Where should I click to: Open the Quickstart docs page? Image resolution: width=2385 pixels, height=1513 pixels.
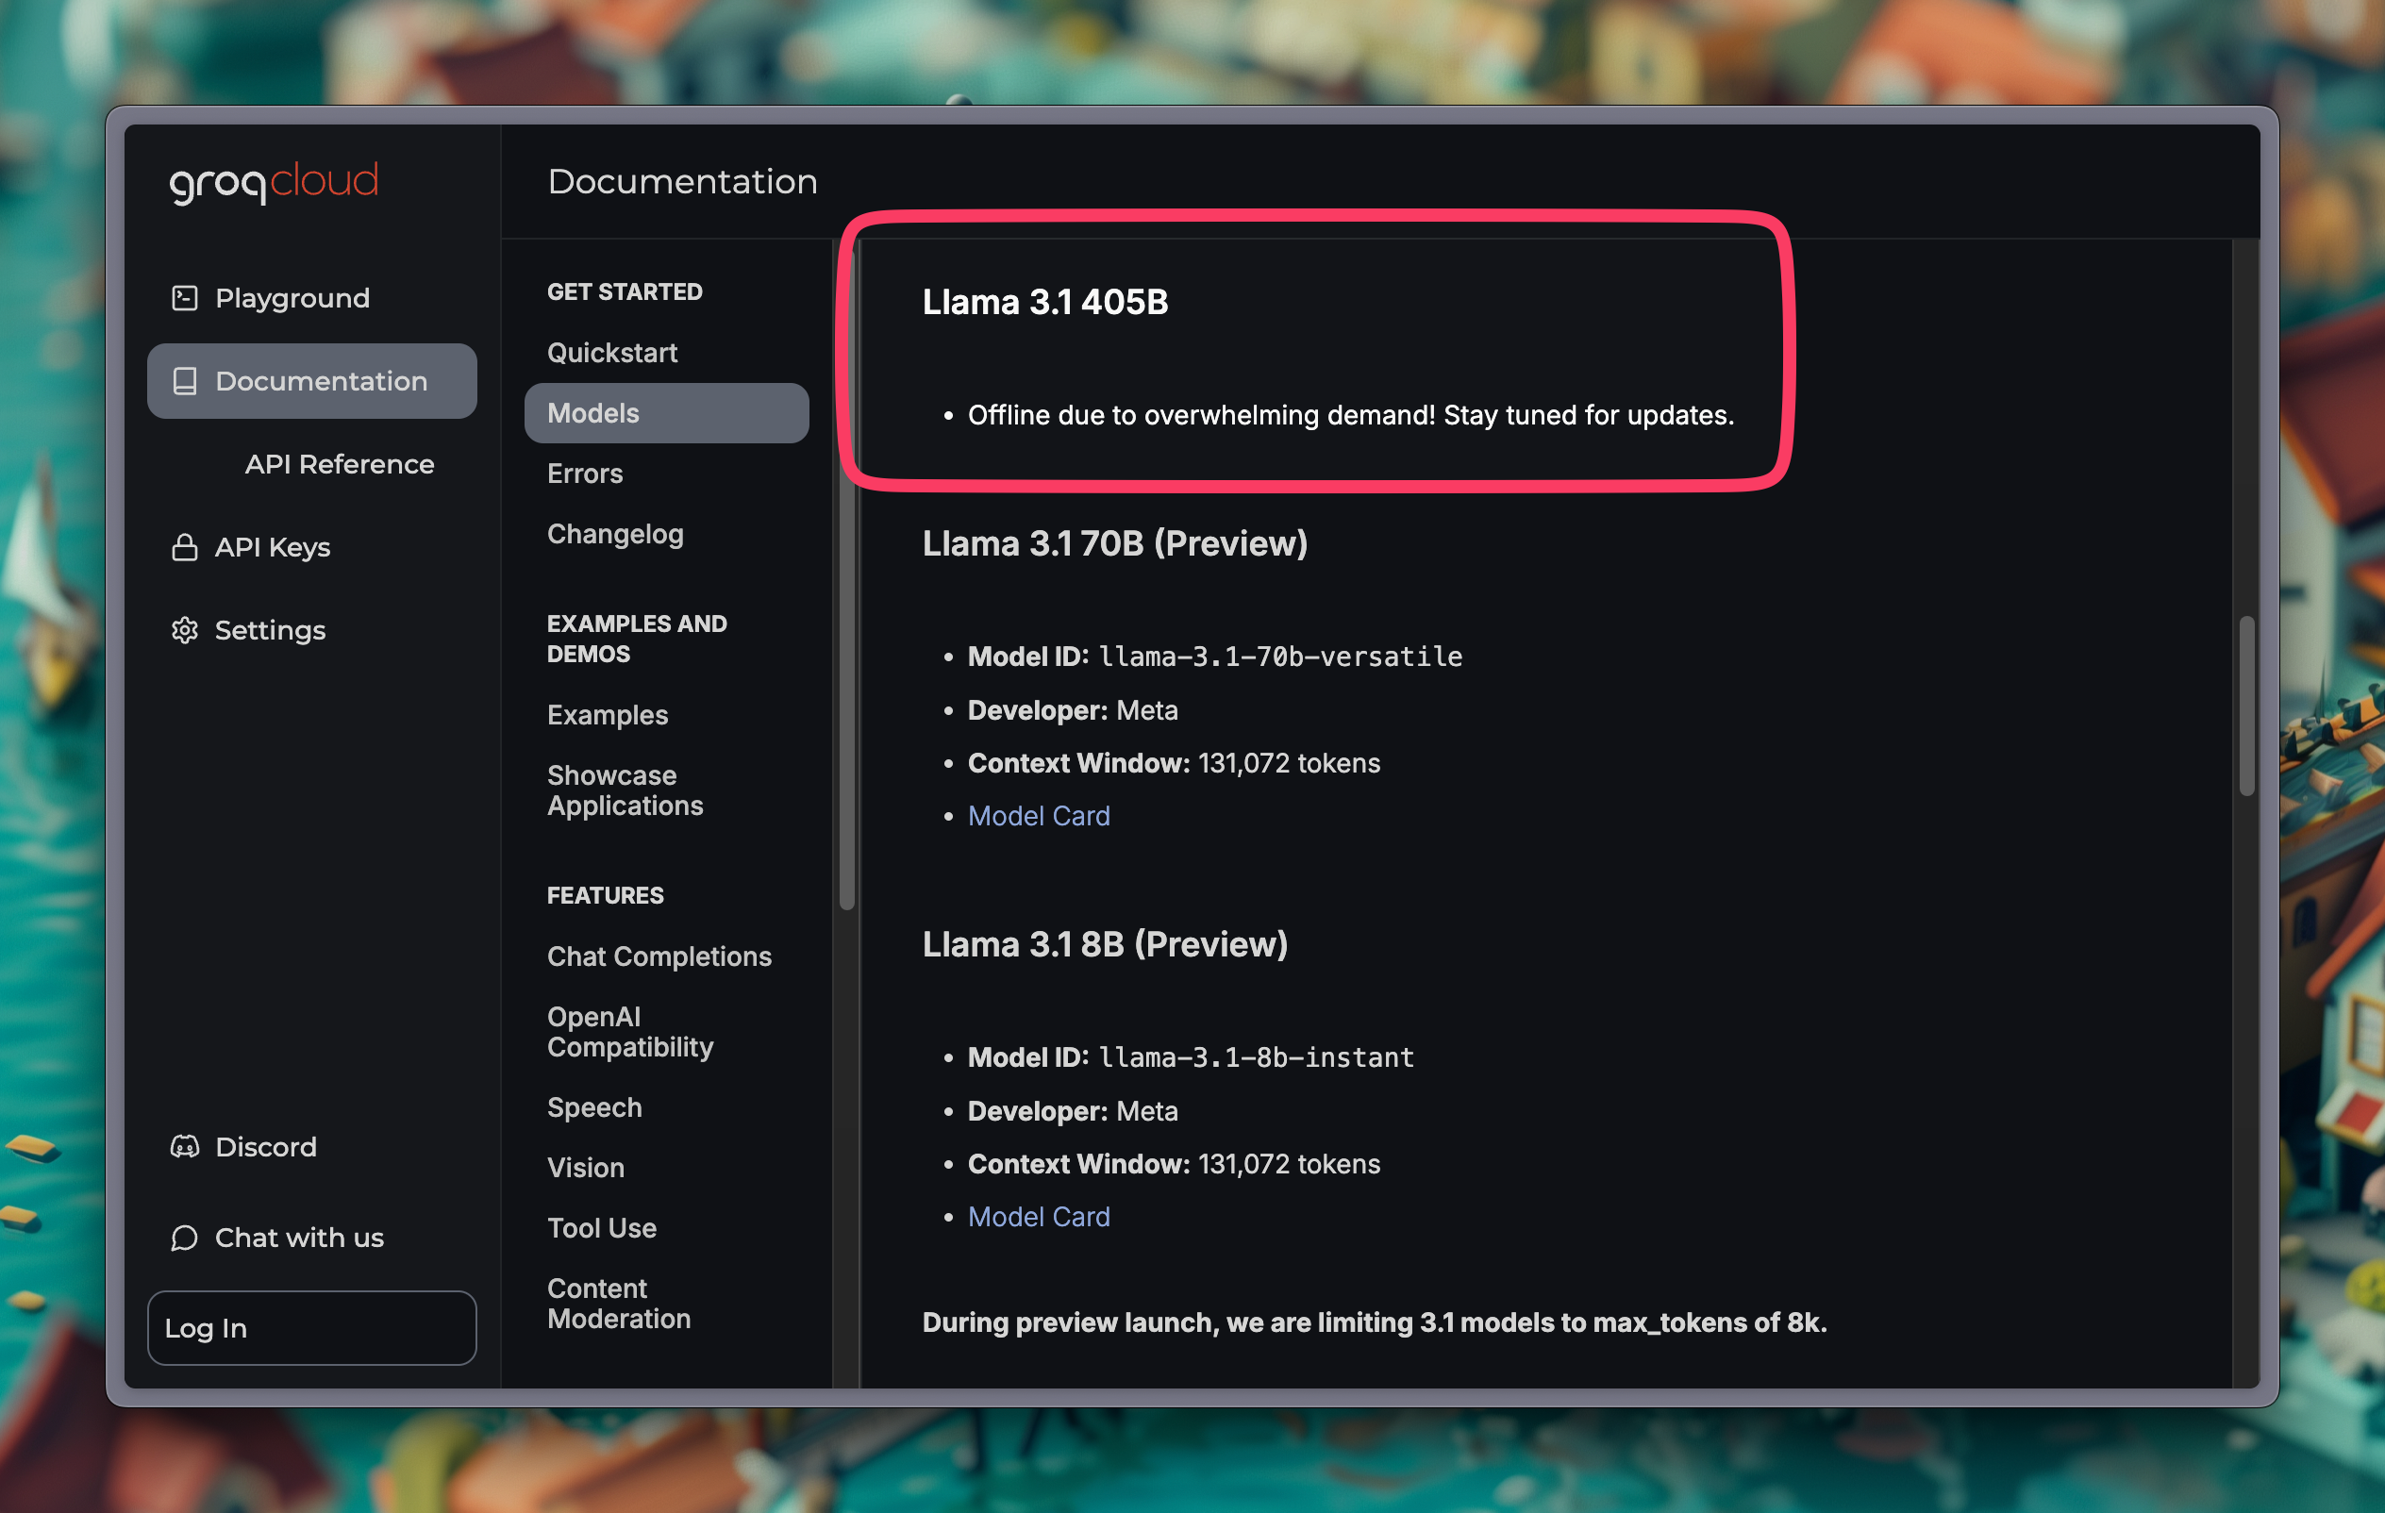click(x=612, y=353)
